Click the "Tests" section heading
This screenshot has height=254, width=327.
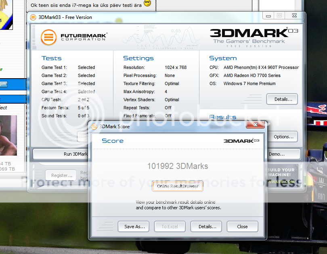pos(52,58)
